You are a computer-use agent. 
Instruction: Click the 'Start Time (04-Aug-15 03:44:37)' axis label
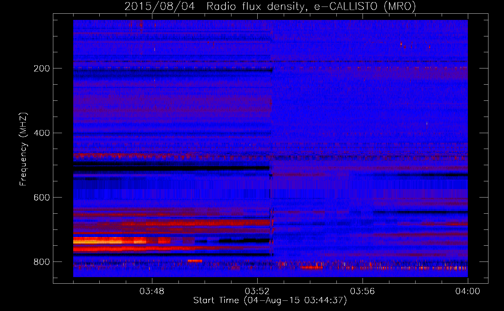[270, 300]
